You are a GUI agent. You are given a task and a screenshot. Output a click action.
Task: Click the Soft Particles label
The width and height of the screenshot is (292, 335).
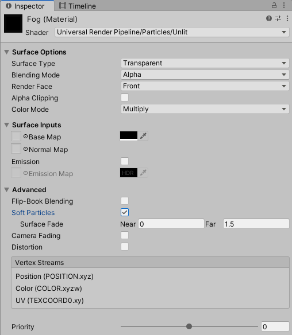(x=33, y=213)
